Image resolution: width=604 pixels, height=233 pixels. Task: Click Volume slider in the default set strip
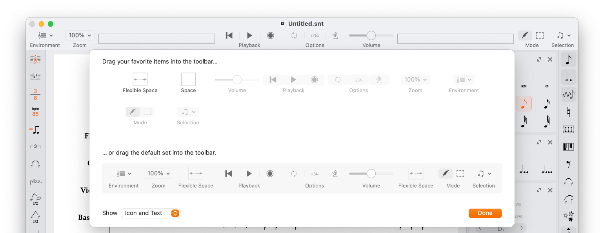click(371, 173)
